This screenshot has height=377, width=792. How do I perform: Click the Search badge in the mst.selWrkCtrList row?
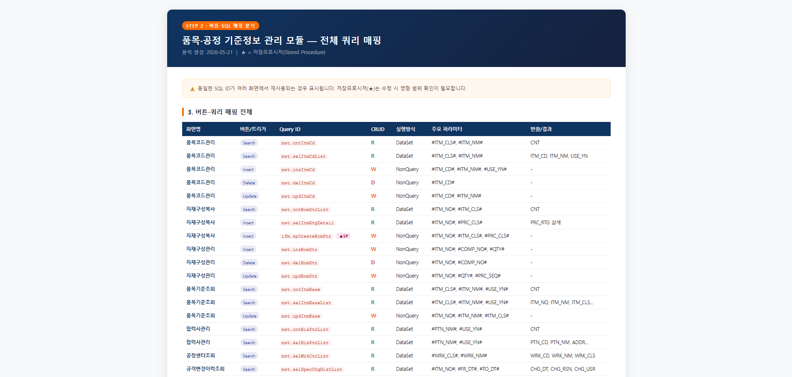coord(249,356)
